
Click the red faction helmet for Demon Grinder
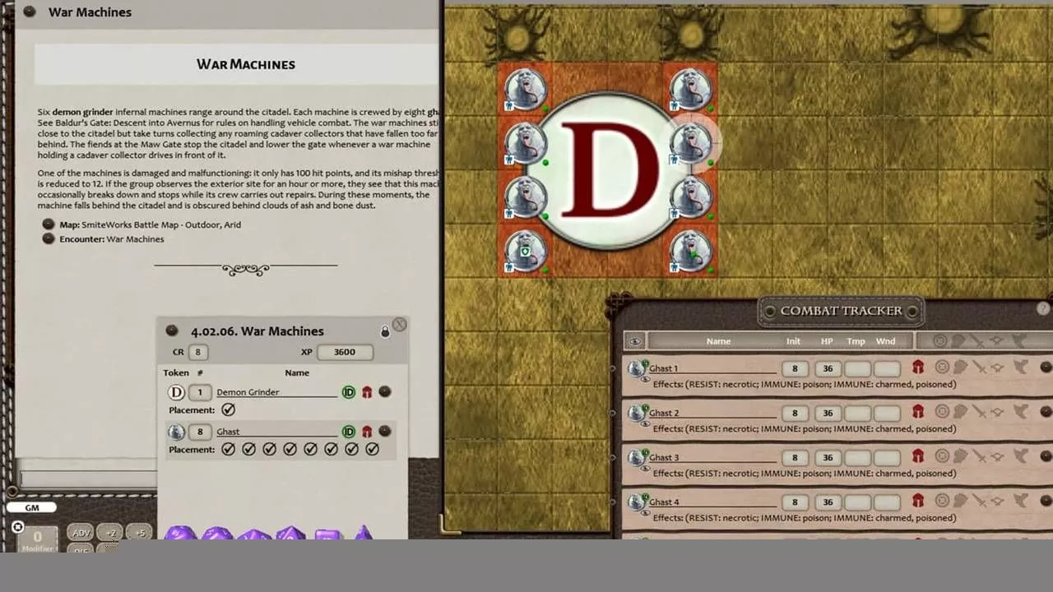click(367, 392)
